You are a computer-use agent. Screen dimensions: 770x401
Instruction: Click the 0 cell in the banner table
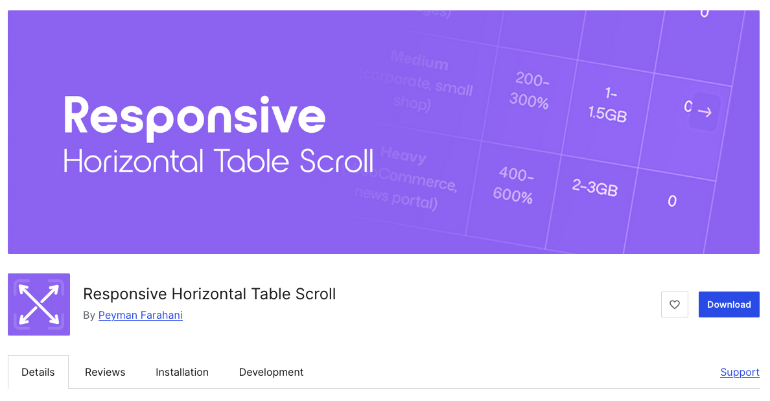click(x=672, y=201)
